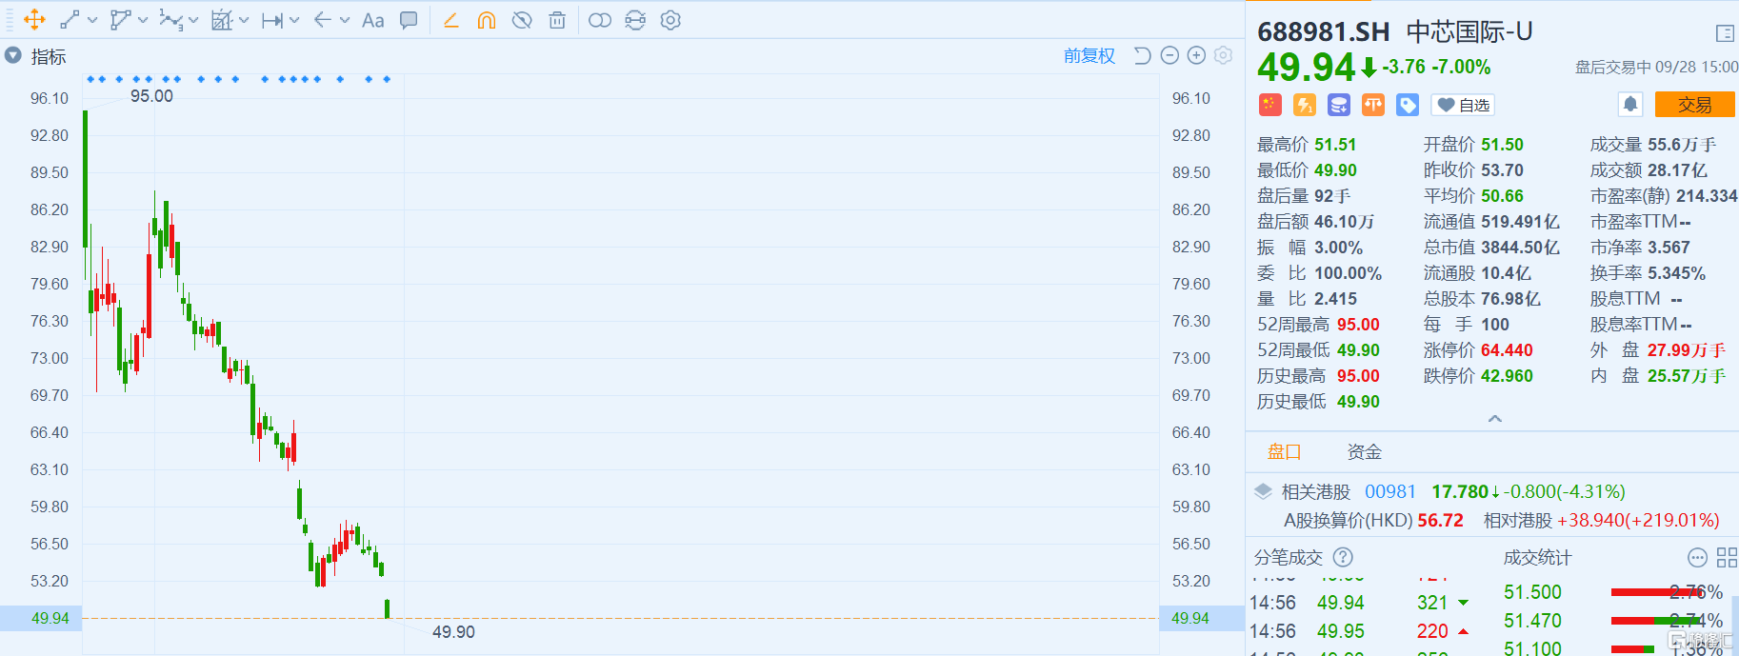
Task: Select the orange crosshair move tool
Action: [x=34, y=20]
